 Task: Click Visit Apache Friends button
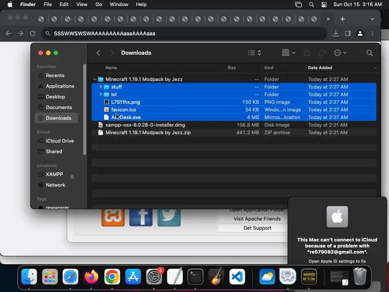(257, 219)
